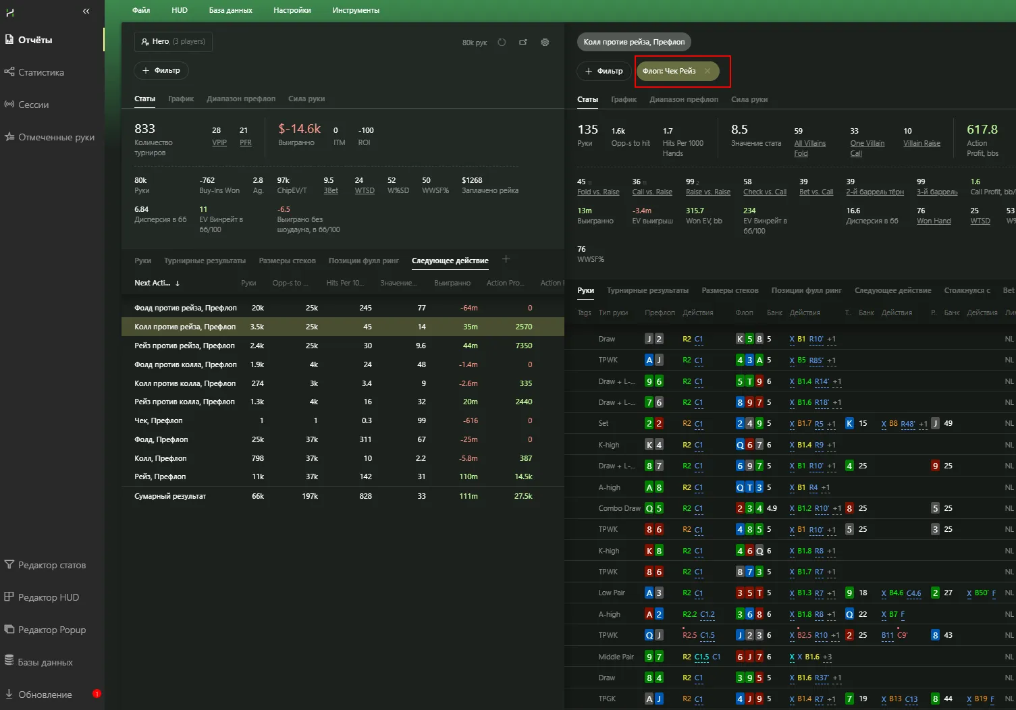Switch to the График tab in the left panel
The image size is (1016, 710).
coord(181,99)
